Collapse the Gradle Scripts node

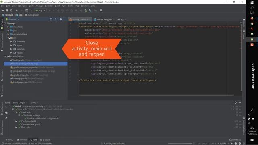[5, 56]
